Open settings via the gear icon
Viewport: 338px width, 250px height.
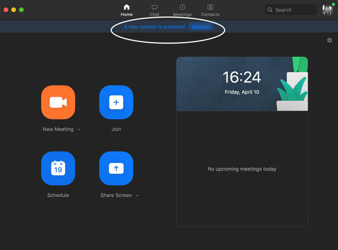330,40
